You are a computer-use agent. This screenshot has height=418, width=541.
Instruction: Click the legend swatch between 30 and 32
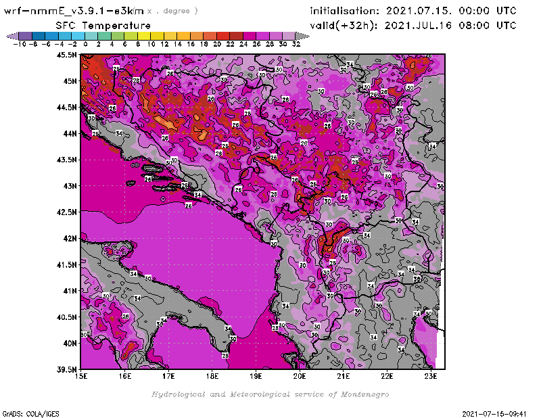click(x=289, y=36)
